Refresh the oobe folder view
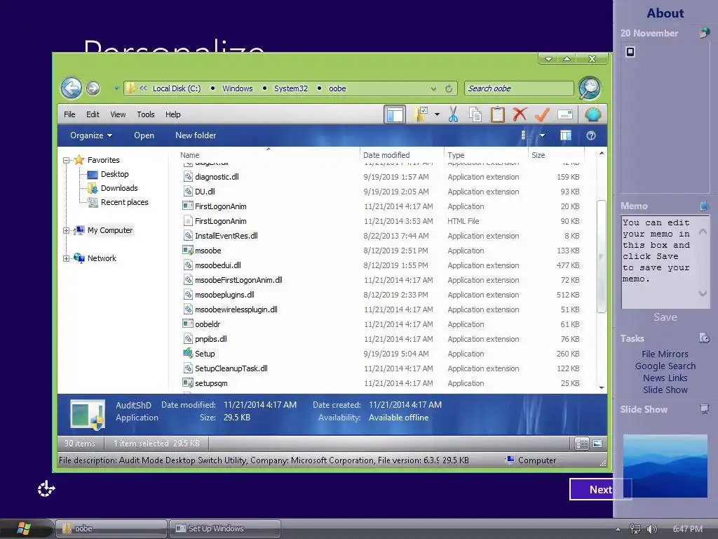This screenshot has width=718, height=539. coord(449,88)
